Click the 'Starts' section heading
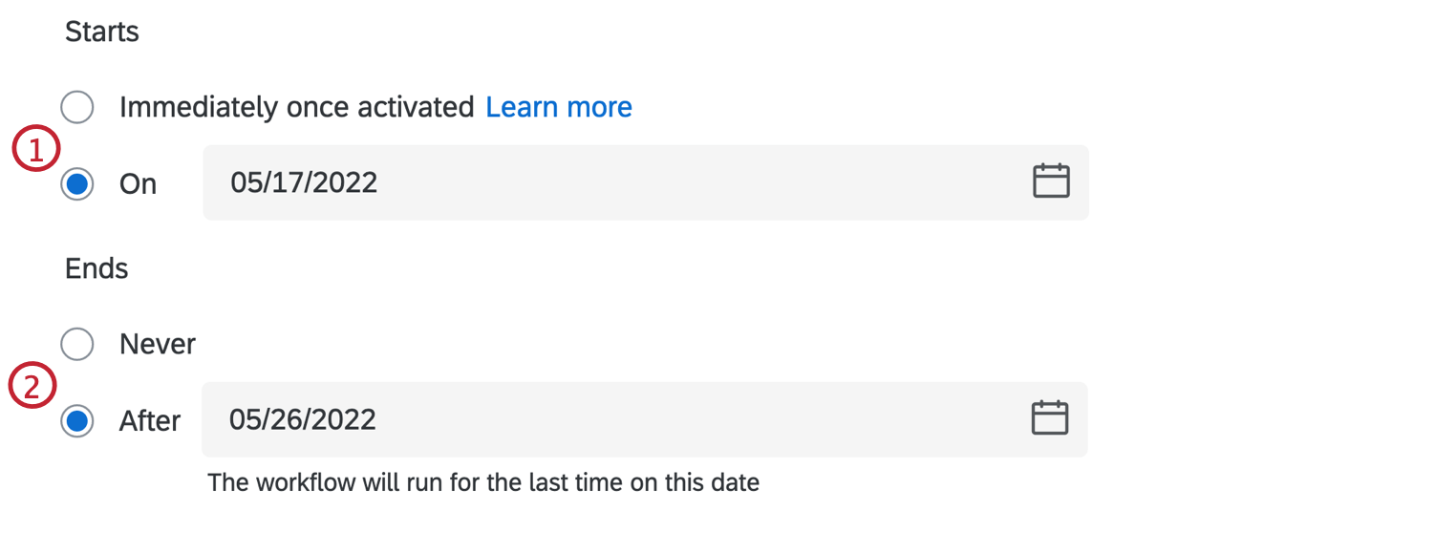The image size is (1435, 533). click(102, 32)
